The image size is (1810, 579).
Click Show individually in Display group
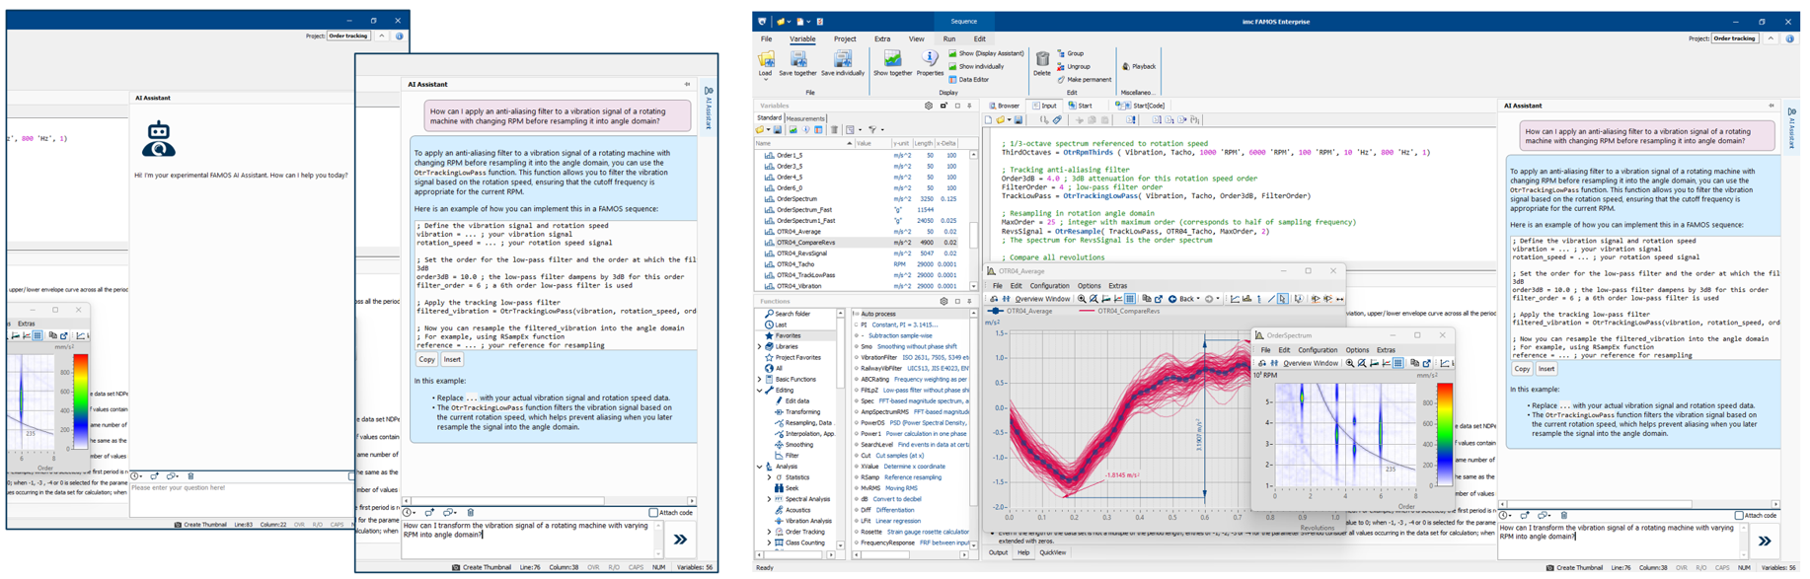click(976, 66)
